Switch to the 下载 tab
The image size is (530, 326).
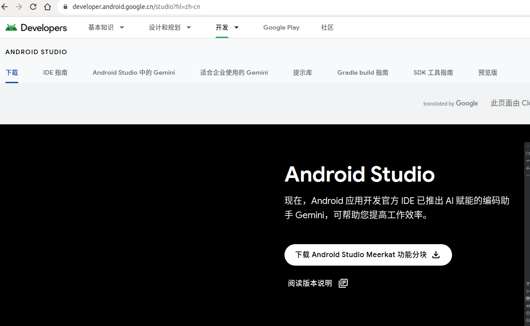tap(12, 72)
